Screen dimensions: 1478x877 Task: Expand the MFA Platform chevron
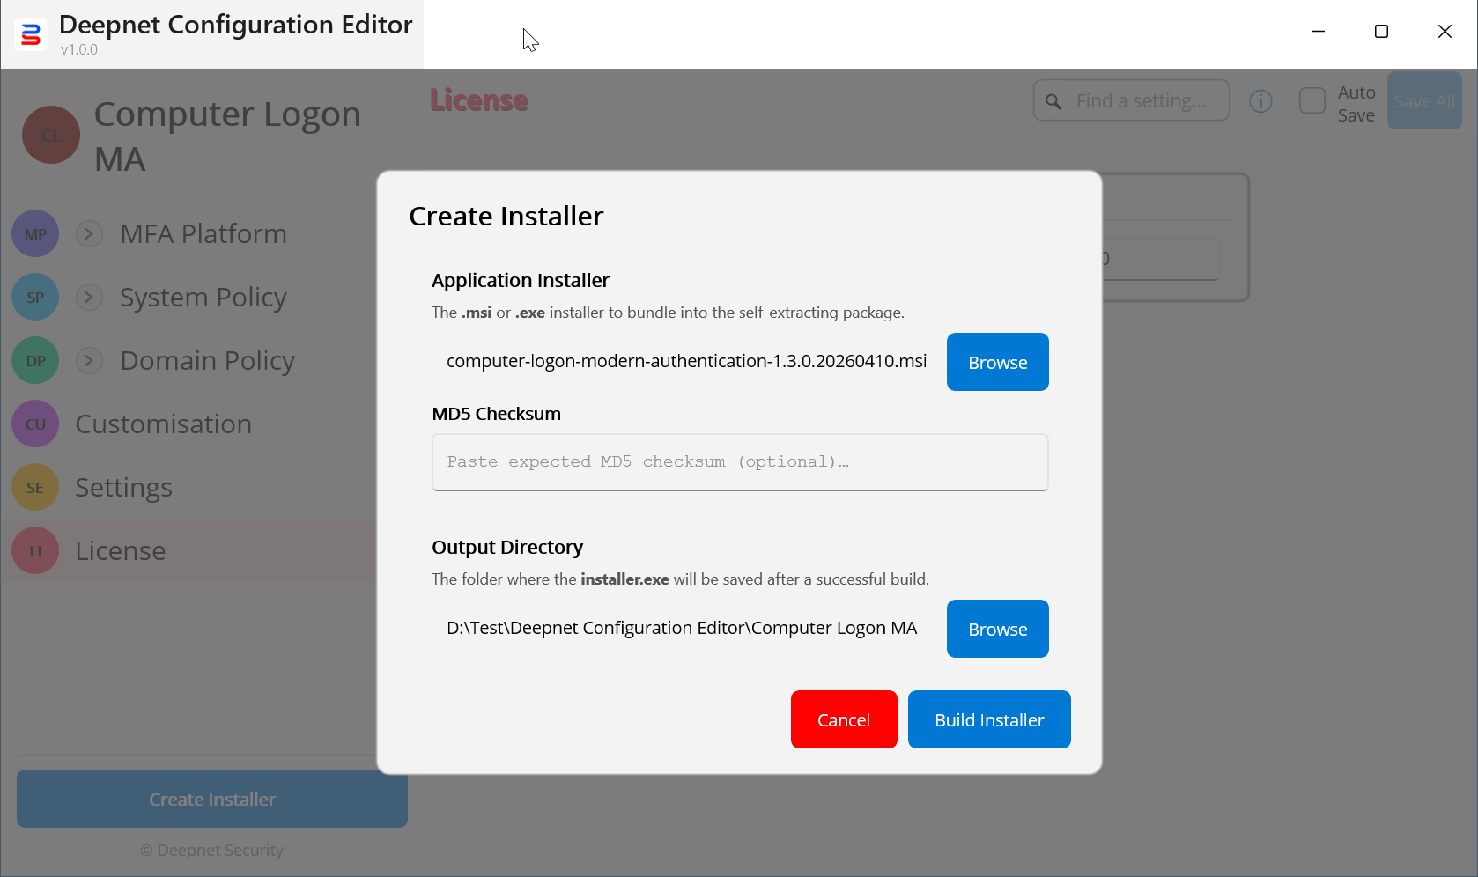[89, 234]
